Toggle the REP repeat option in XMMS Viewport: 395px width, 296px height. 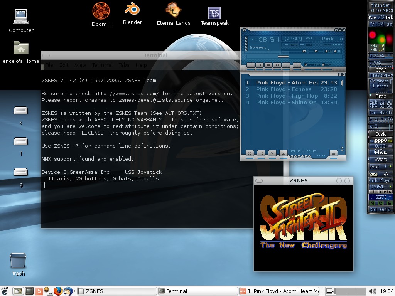pyautogui.click(x=327, y=65)
